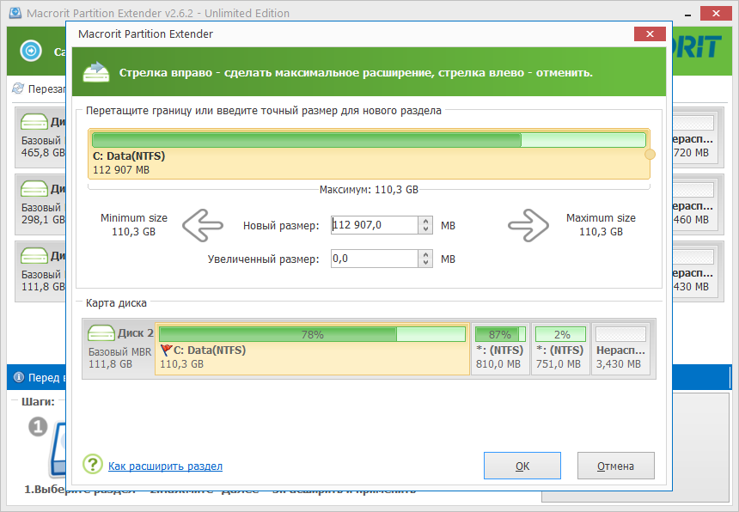The height and width of the screenshot is (512, 739).
Task: Click the Disk 2 drive icon in disk map
Action: [x=101, y=333]
